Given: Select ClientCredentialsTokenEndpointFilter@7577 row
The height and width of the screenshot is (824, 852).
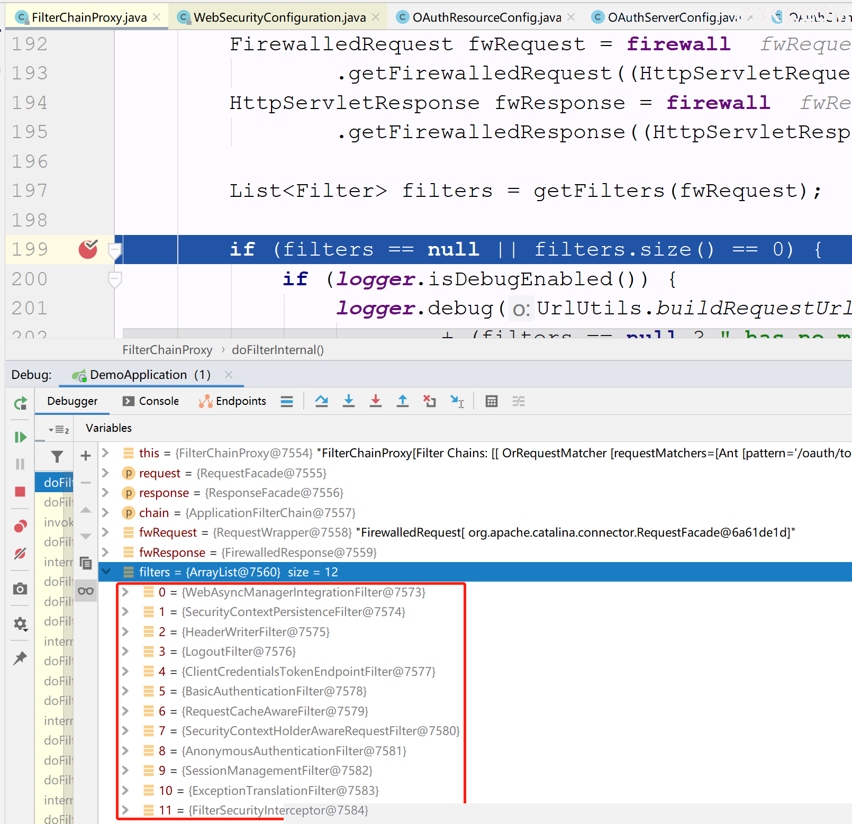Looking at the screenshot, I should click(475, 671).
